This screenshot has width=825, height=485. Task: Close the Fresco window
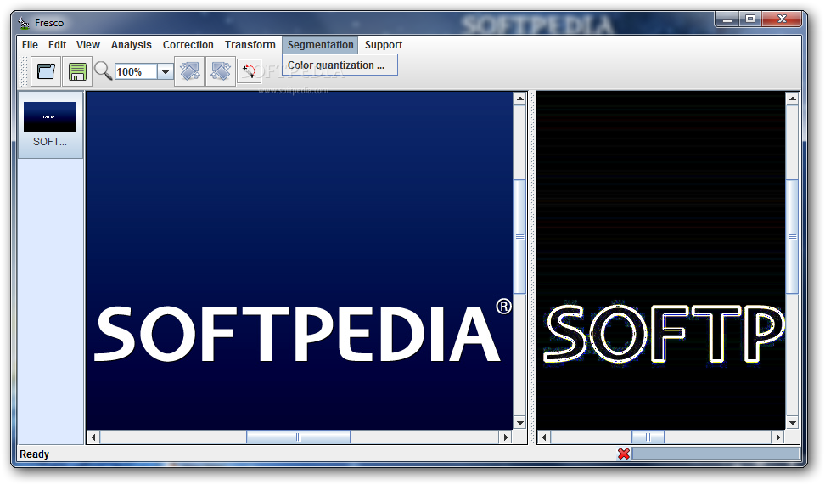coord(782,20)
